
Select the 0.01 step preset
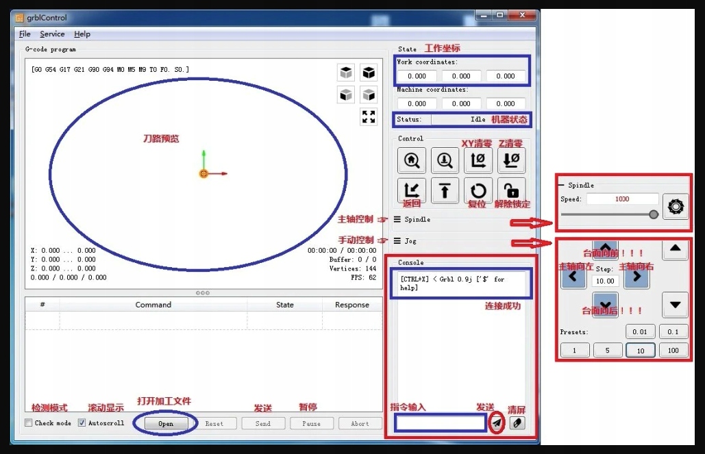tap(640, 331)
